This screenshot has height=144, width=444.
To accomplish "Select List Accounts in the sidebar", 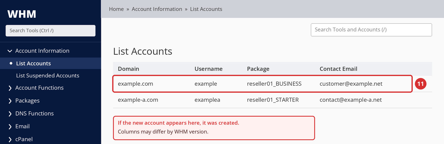I will click(x=33, y=64).
